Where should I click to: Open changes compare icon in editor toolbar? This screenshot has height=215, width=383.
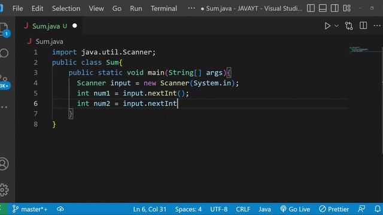point(349,26)
